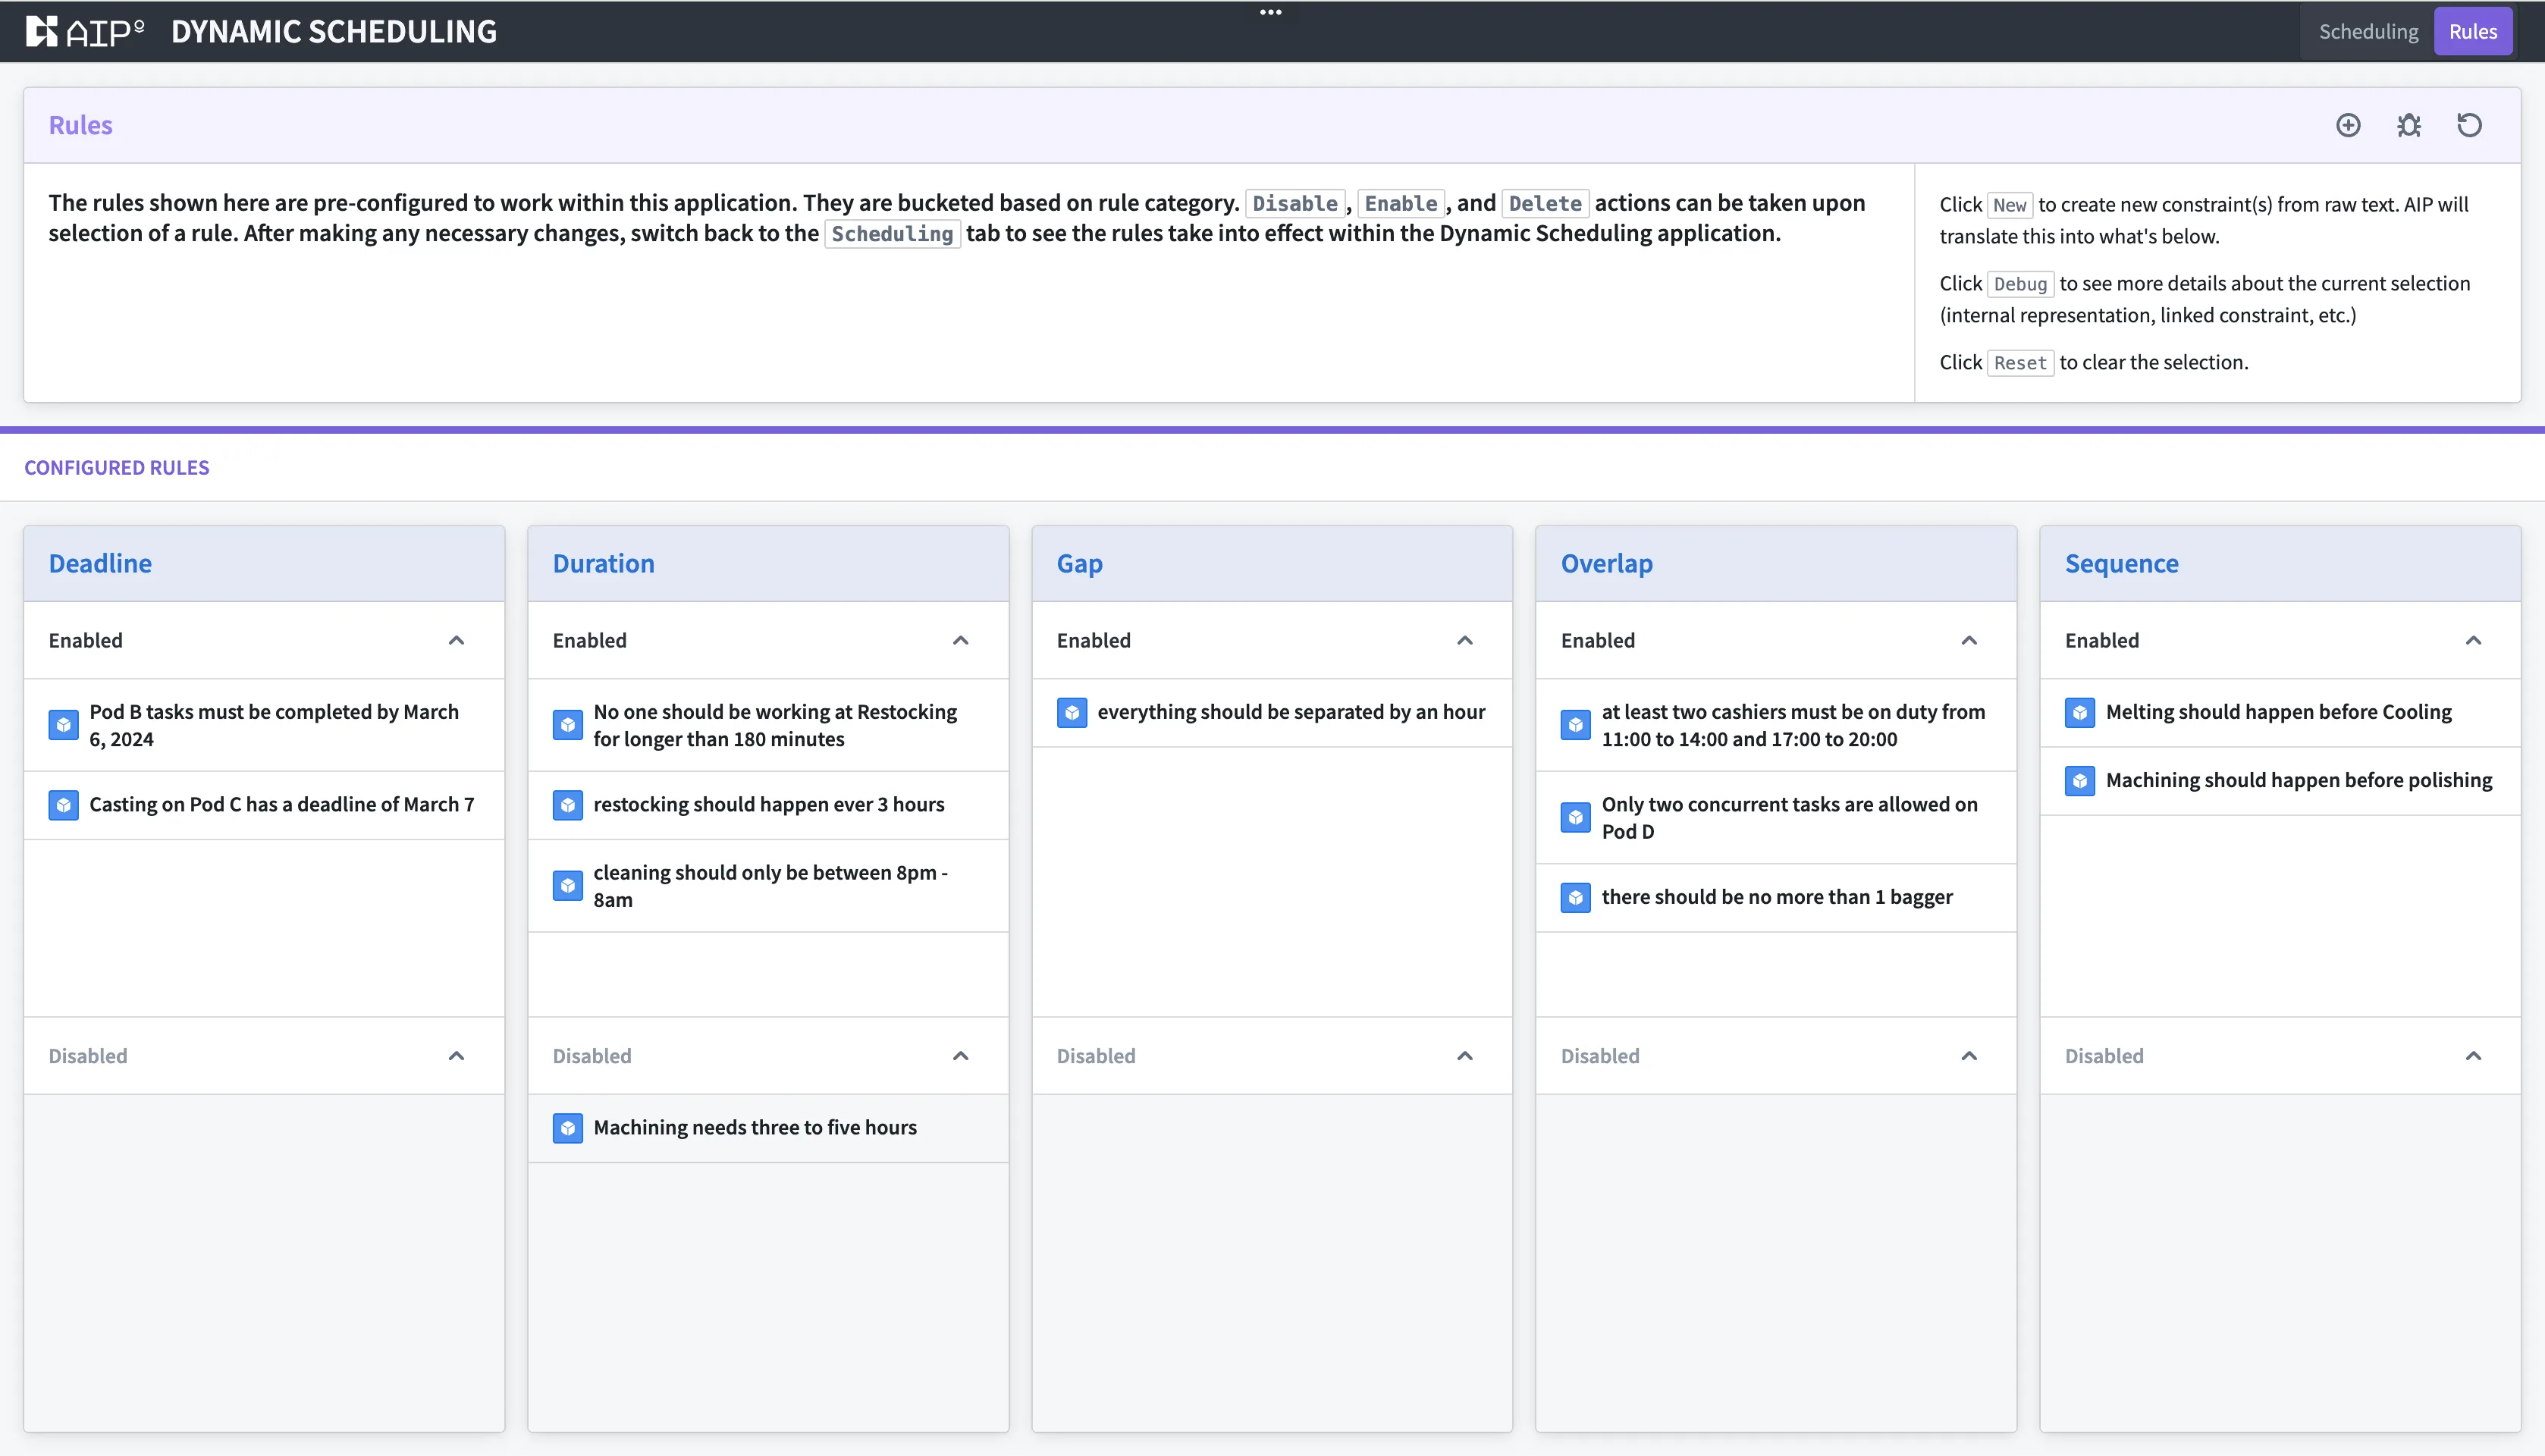Click the three-dot menu at top center
Viewport: 2545px width, 1456px height.
pos(1270,12)
